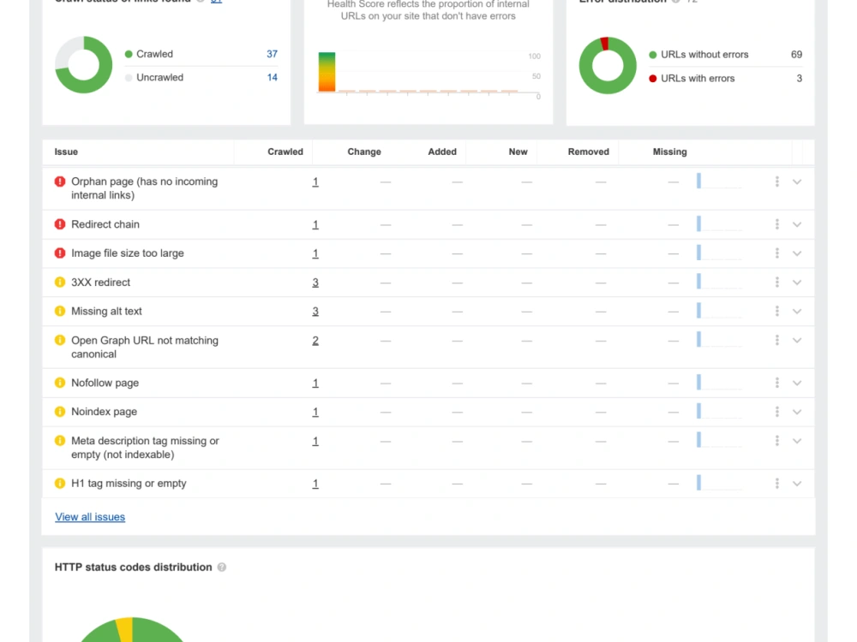Open the three-dot menu for Open Graph URL row
The image size is (857, 642).
tap(776, 340)
